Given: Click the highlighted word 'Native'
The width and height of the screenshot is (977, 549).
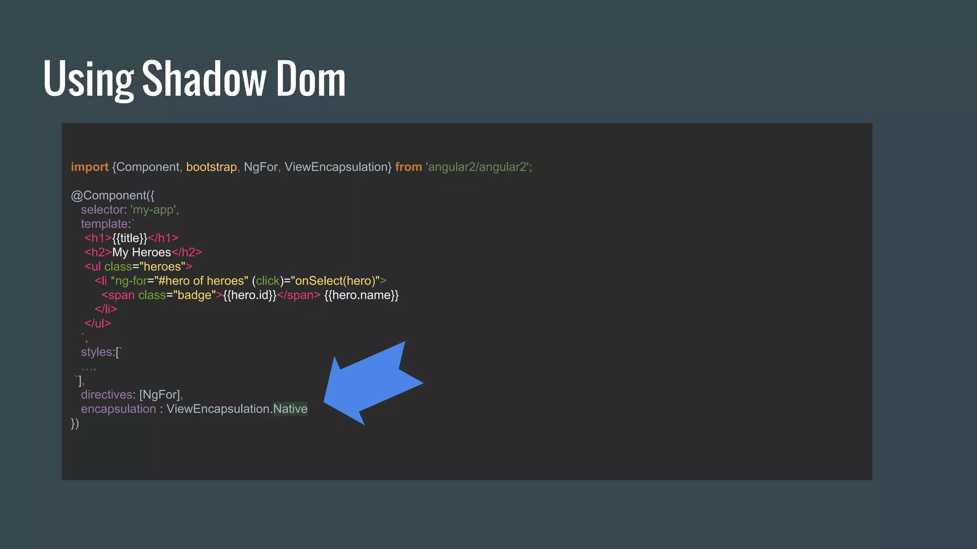Looking at the screenshot, I should tap(290, 409).
